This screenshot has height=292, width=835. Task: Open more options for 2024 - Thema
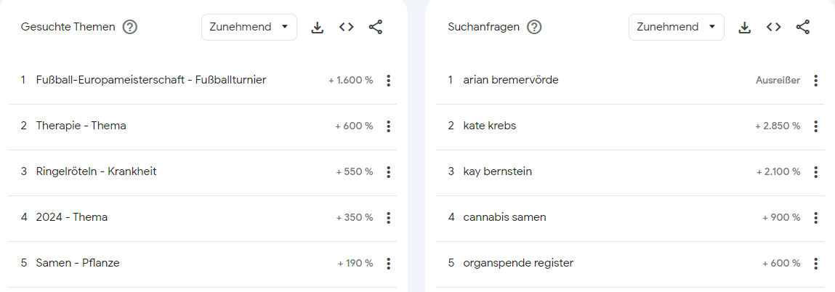click(388, 218)
